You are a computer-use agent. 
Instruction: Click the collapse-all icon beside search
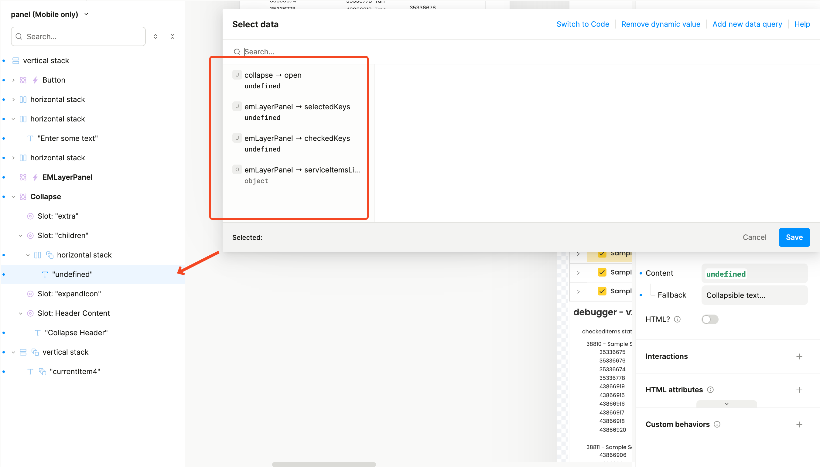(172, 36)
